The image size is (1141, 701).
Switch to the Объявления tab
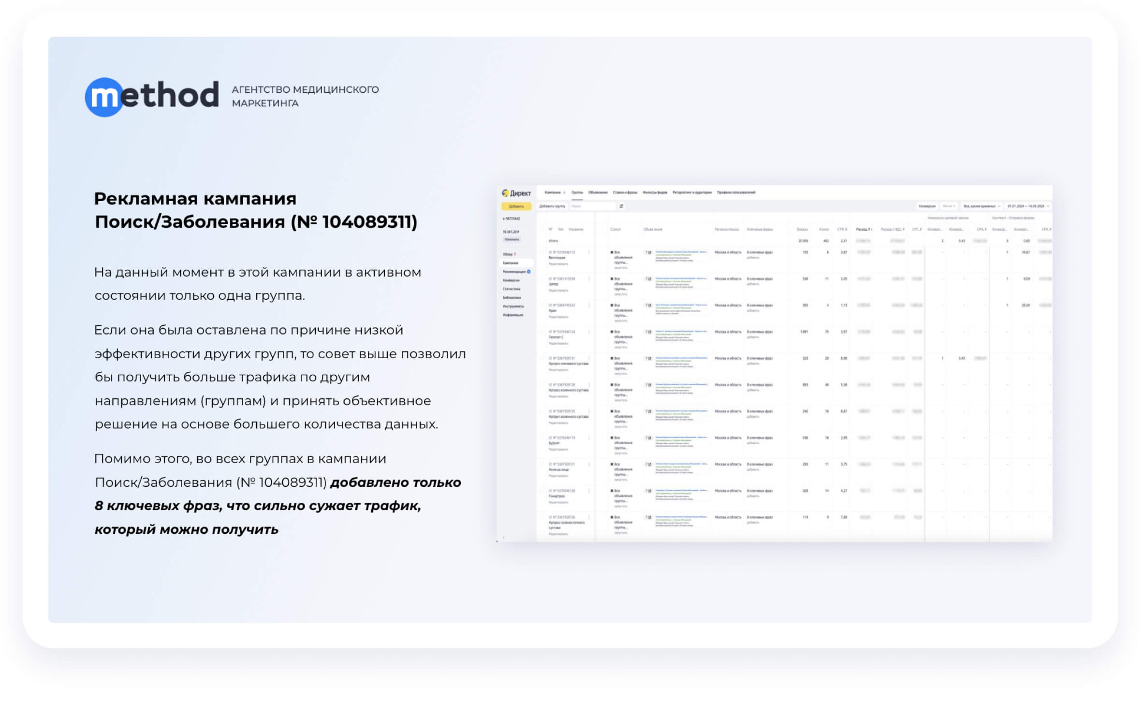(598, 192)
